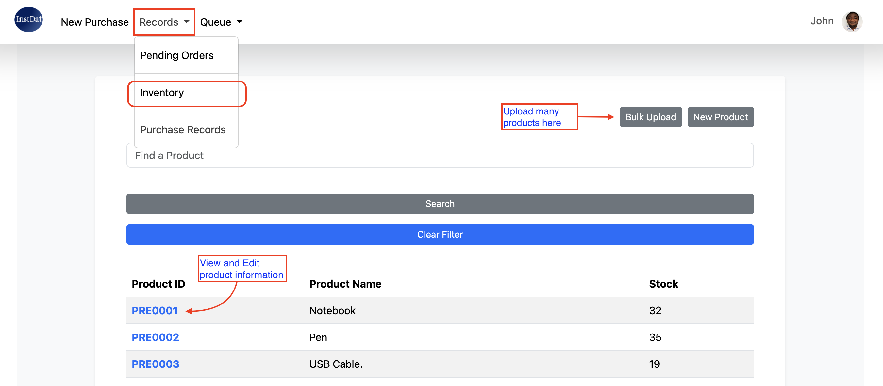
Task: Expand the Records dropdown menu
Action: [164, 22]
